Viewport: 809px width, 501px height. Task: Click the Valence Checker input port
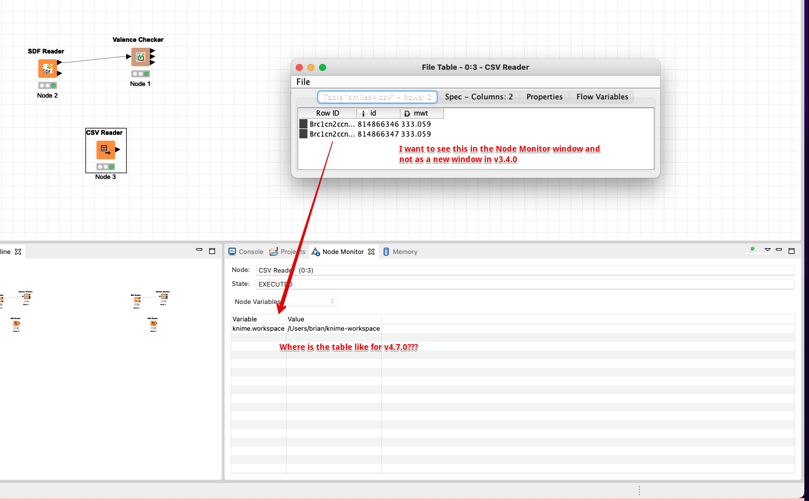click(128, 57)
